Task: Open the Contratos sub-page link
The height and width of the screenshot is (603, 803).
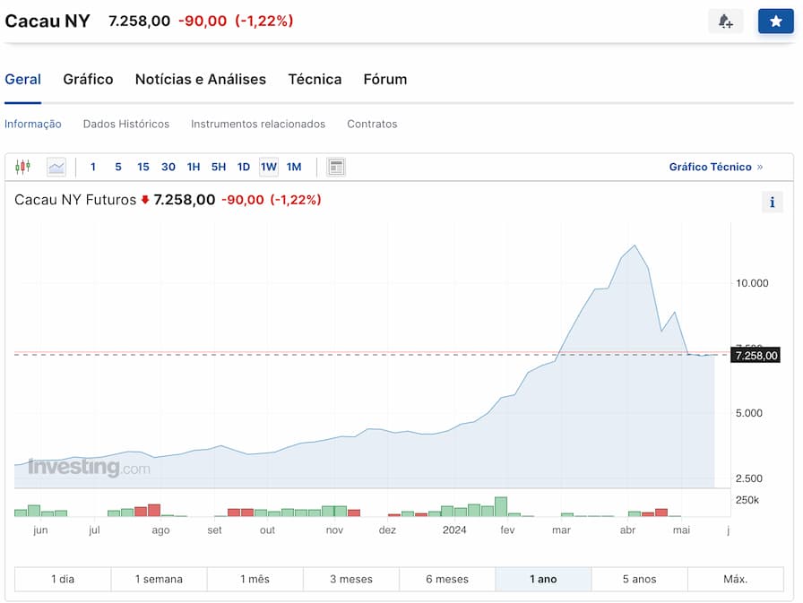Action: [x=372, y=124]
